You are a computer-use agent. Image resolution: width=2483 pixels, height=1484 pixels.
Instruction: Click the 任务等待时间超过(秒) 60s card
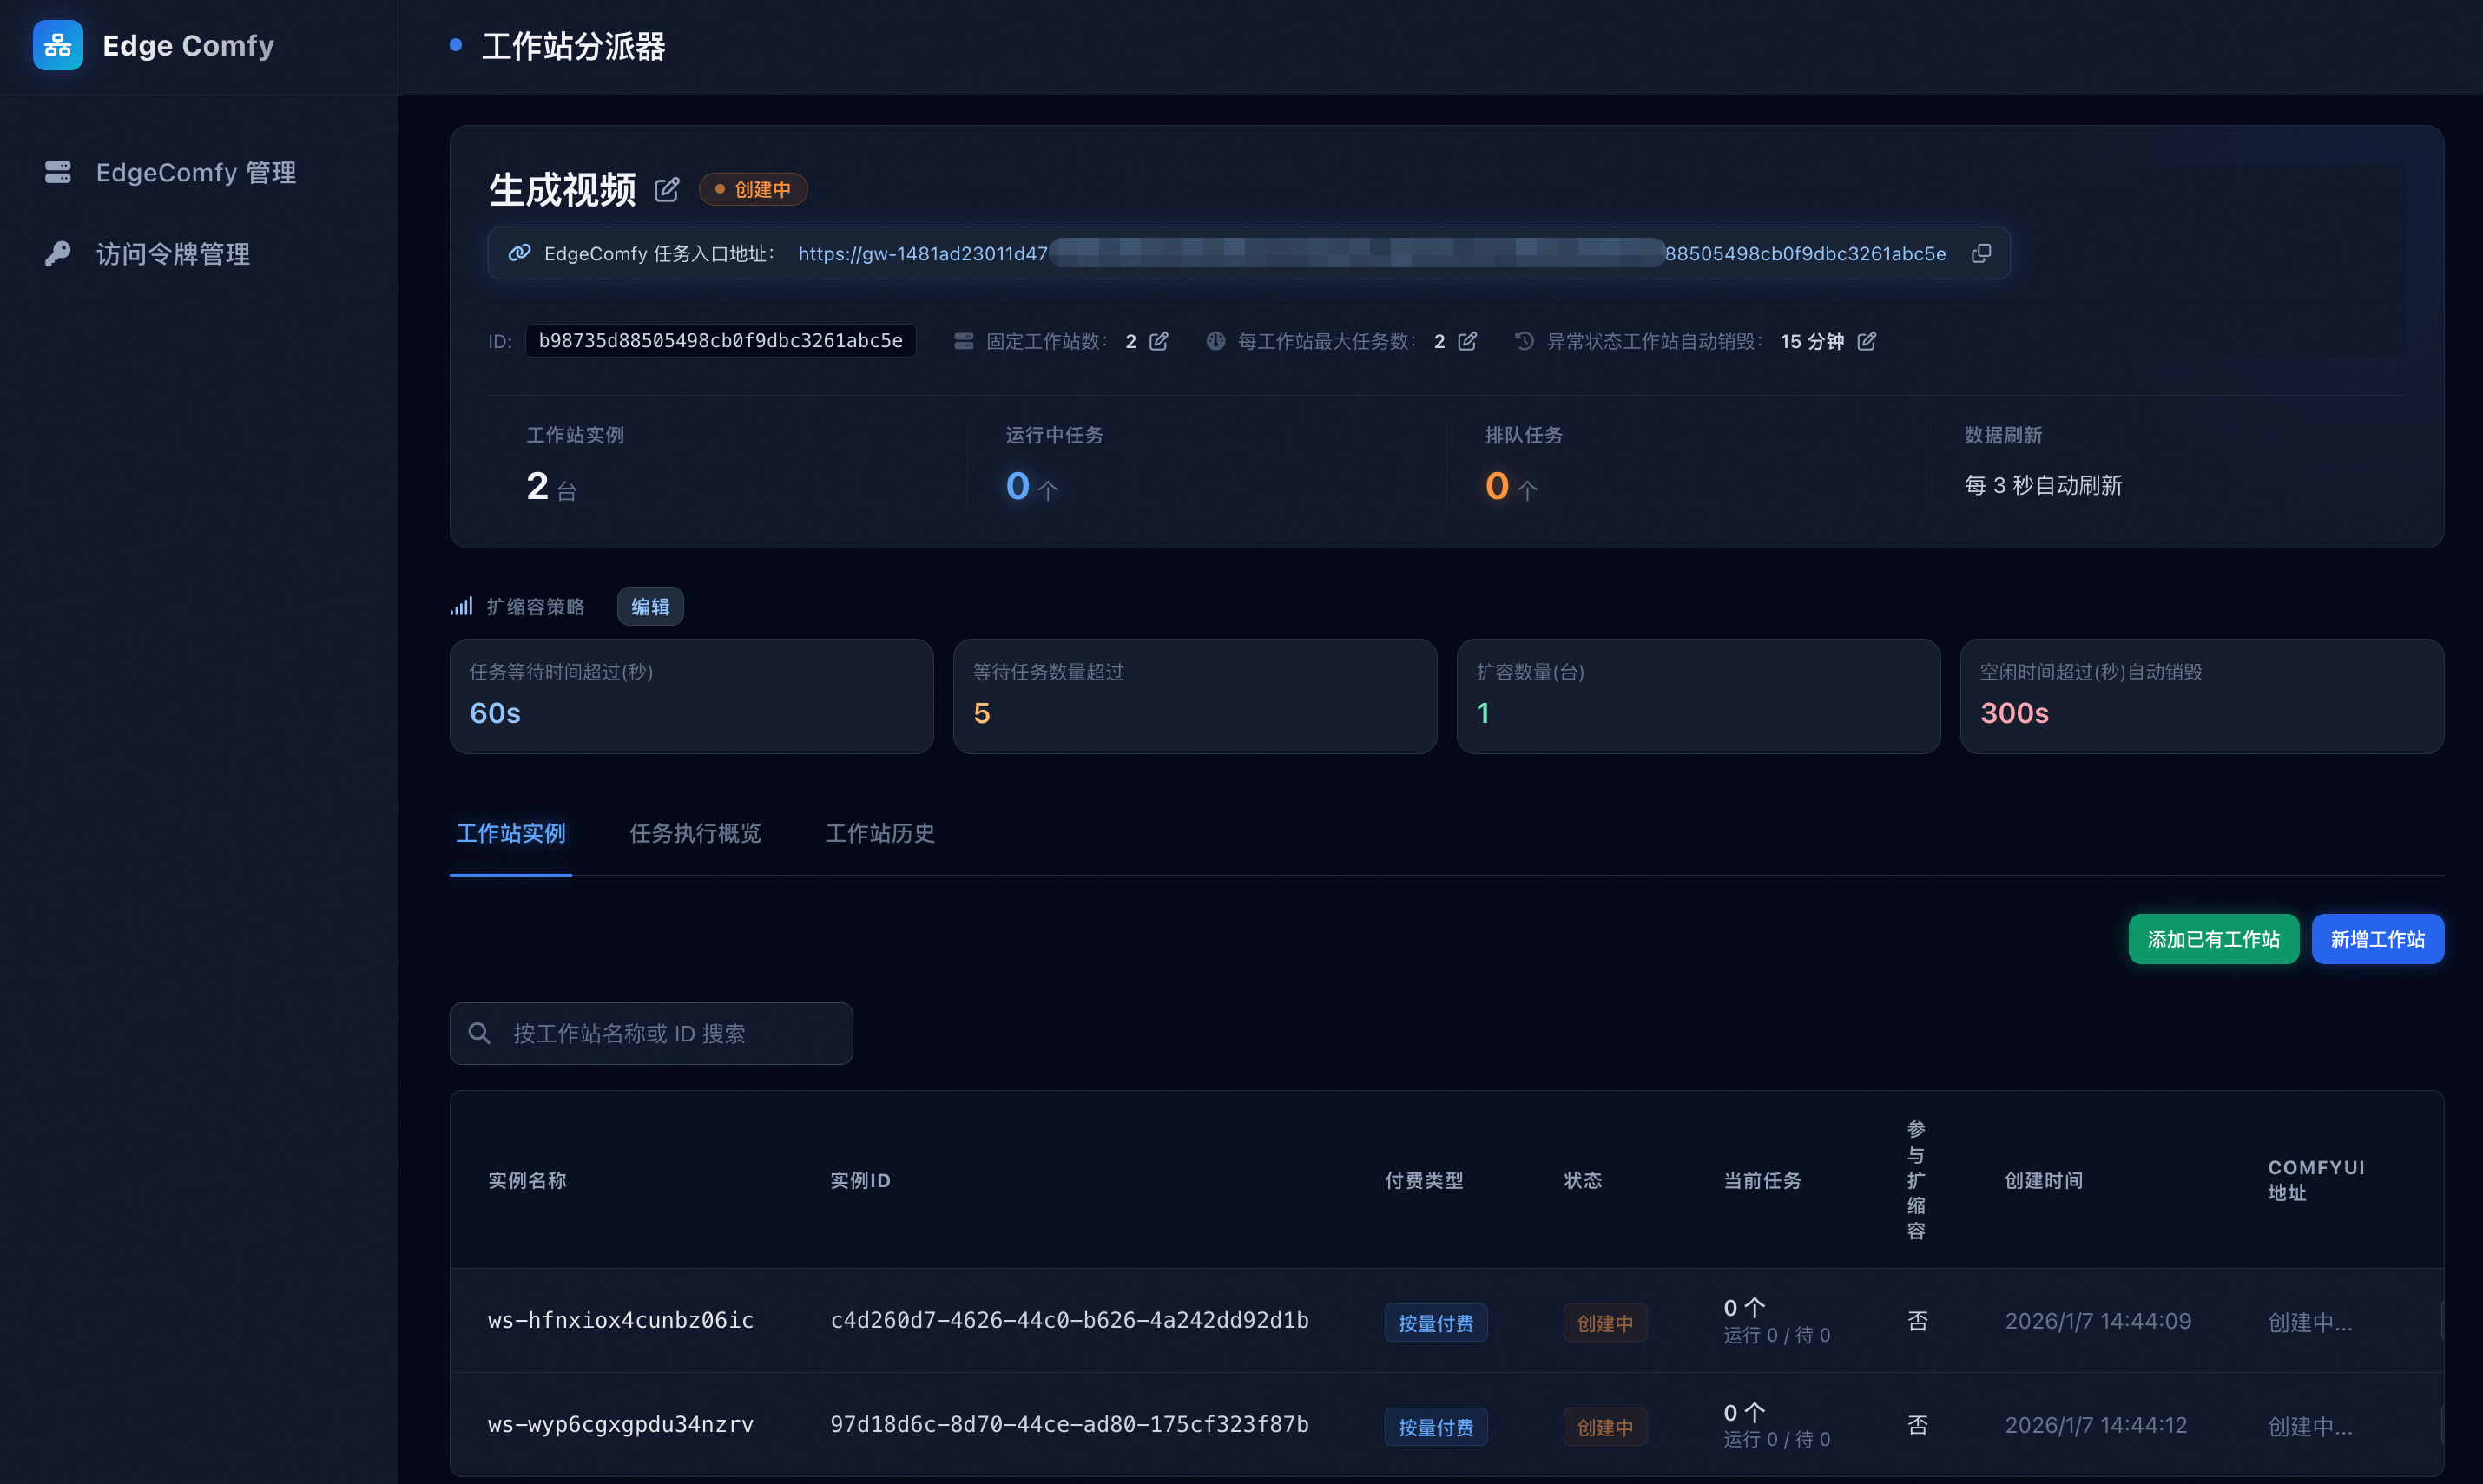pos(690,696)
